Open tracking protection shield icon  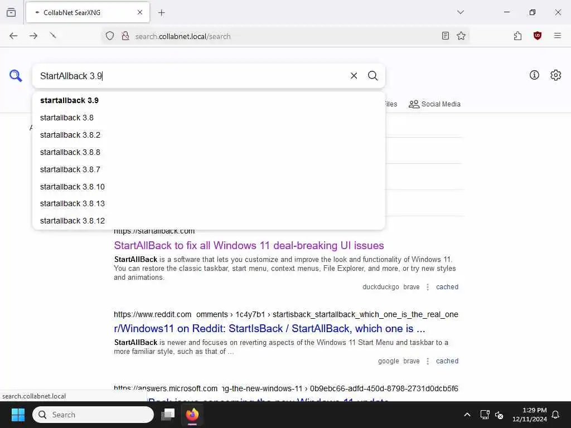pos(110,36)
